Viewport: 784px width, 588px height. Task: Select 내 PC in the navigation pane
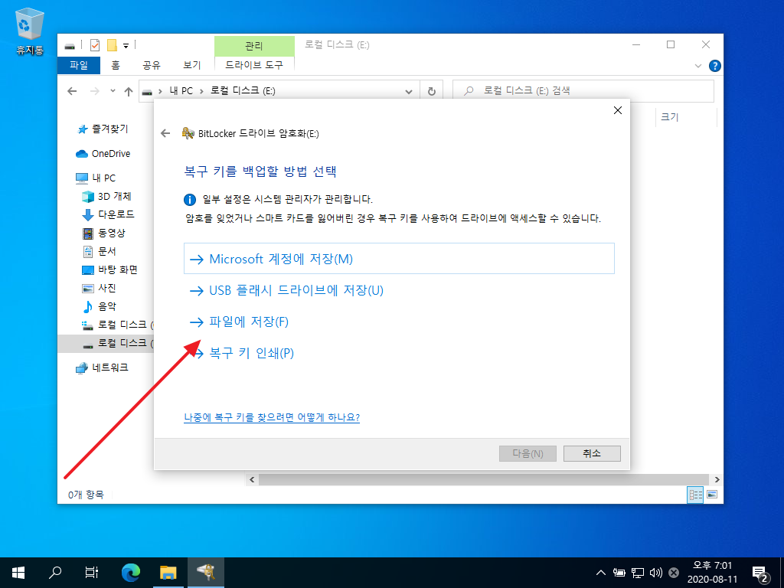[x=96, y=178]
